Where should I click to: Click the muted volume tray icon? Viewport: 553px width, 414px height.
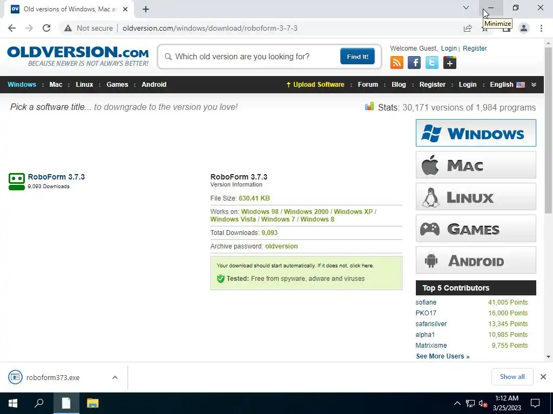coord(483,403)
